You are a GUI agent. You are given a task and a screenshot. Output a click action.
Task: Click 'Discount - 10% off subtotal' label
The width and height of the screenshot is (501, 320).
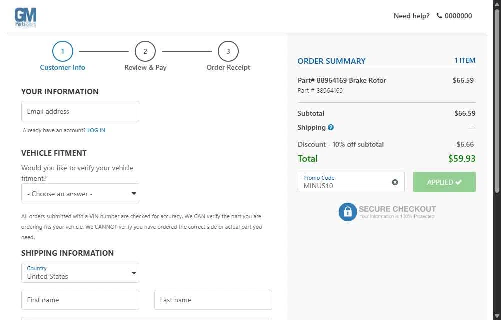click(x=341, y=144)
